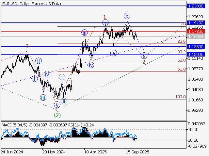Click the 100.0 Fibonacci level label
Image resolution: width=209 pixels, height=156 pixels.
coord(180,97)
